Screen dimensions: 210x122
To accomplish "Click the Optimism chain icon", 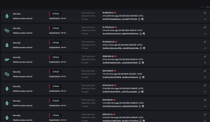I will point(7,59).
